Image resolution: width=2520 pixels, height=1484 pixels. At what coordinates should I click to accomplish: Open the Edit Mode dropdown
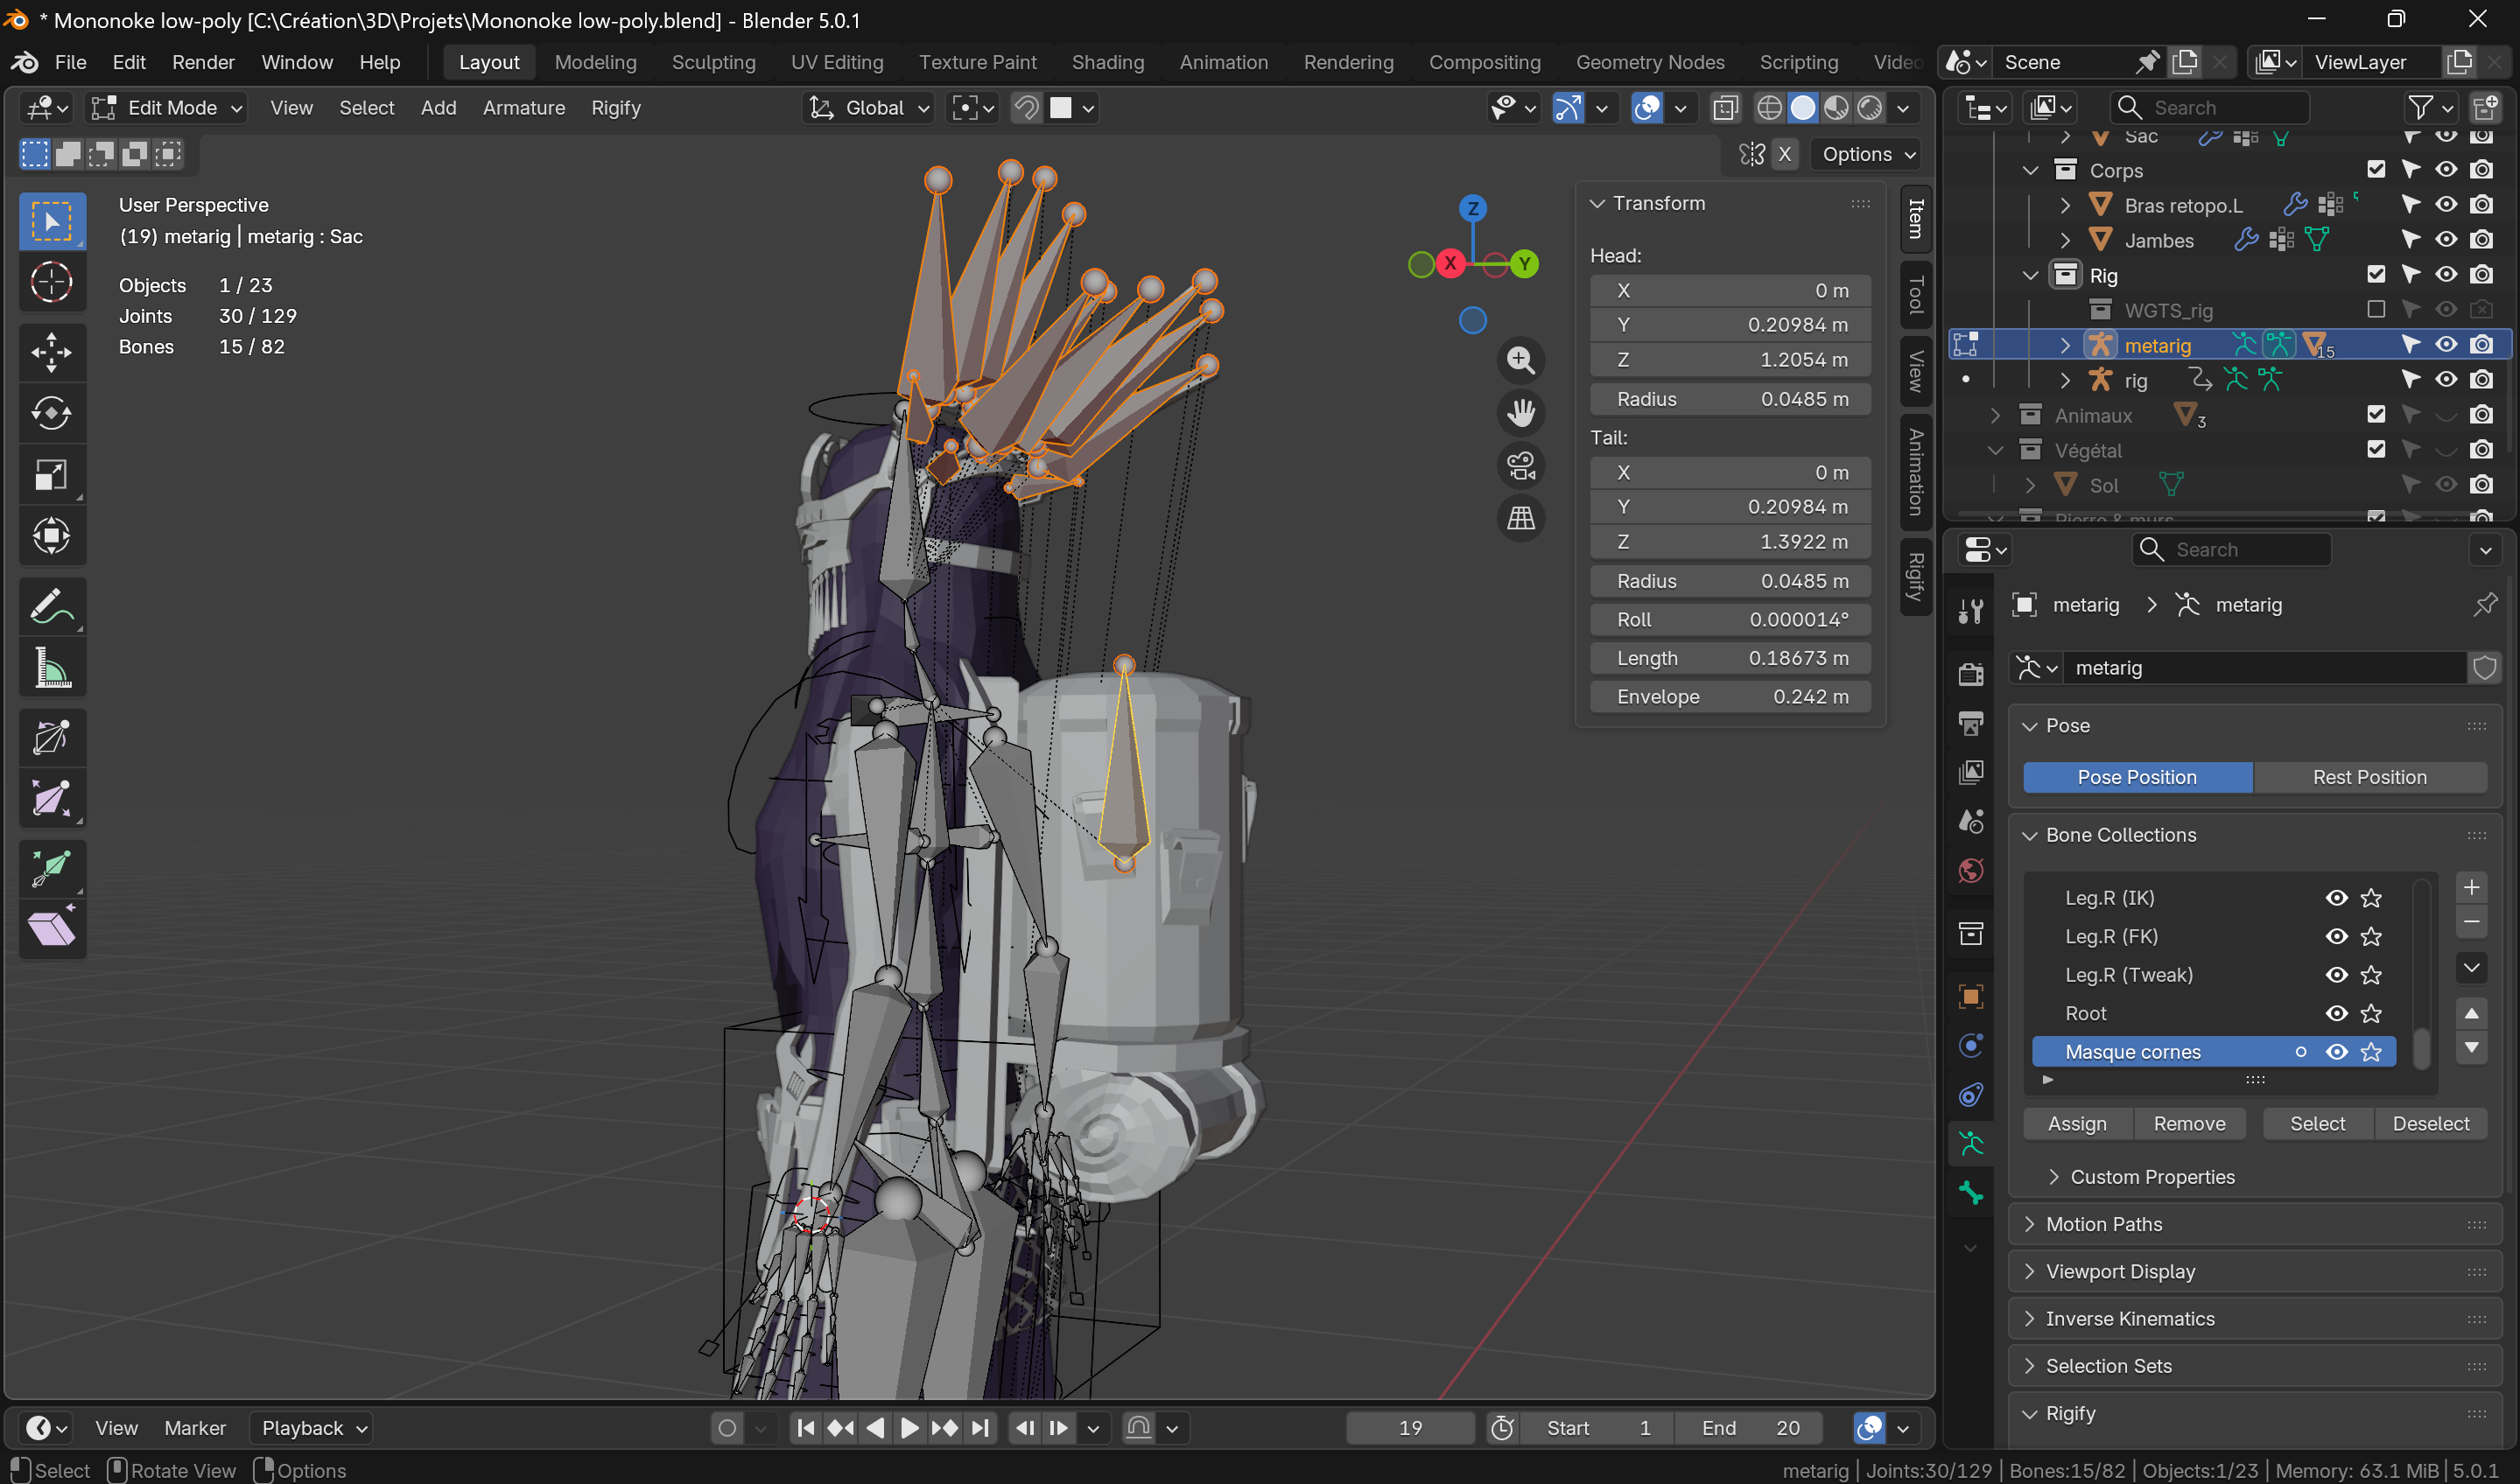click(166, 107)
